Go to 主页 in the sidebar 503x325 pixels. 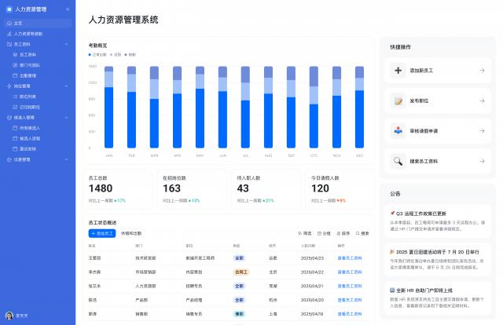18,24
